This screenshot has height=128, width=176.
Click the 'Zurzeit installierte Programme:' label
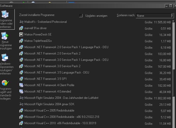[37, 15]
